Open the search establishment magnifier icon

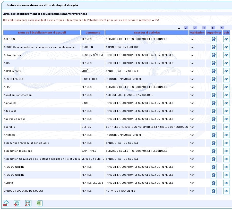point(28,203)
